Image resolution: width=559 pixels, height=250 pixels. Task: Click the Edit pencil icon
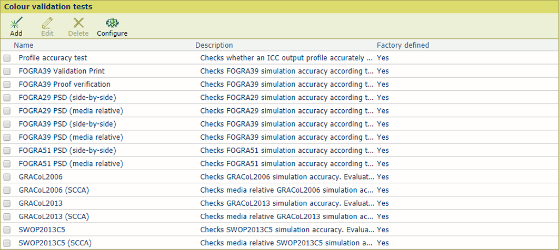click(47, 23)
